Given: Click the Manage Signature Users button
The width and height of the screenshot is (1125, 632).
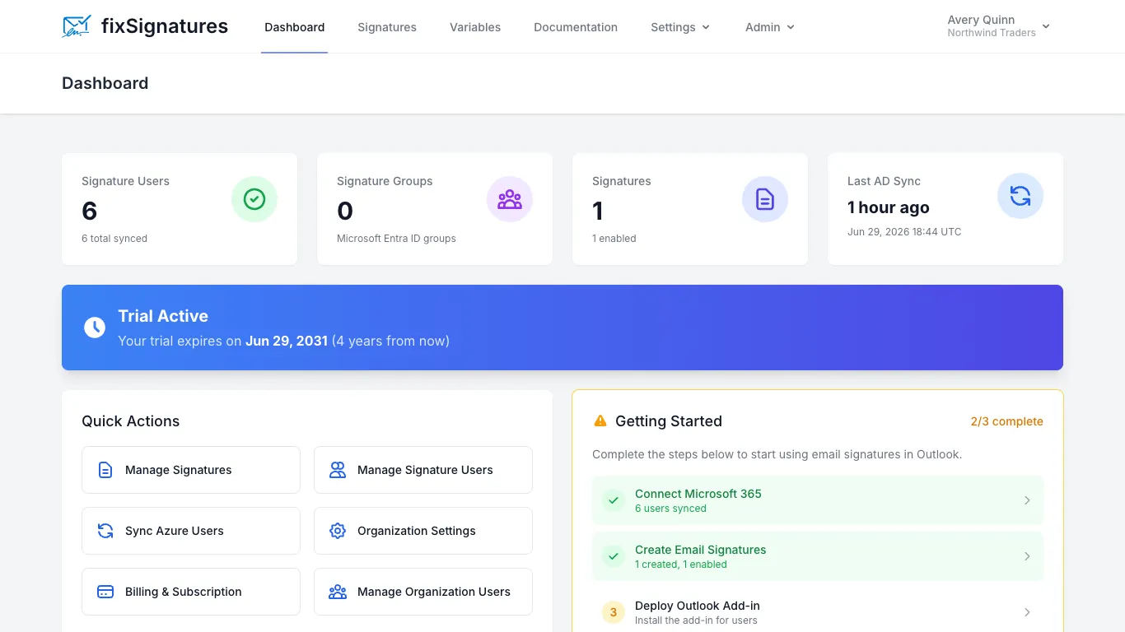Looking at the screenshot, I should (423, 470).
